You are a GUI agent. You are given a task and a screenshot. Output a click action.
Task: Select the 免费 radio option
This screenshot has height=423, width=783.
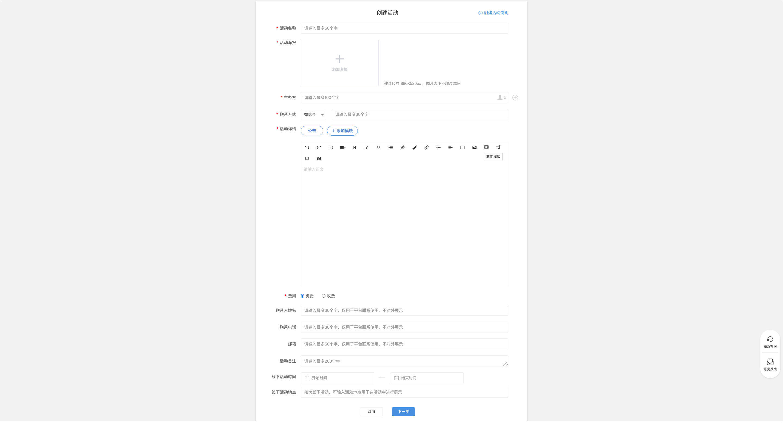302,296
